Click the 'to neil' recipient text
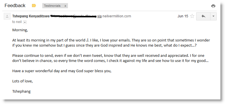225x104 pixels. pos(17,22)
